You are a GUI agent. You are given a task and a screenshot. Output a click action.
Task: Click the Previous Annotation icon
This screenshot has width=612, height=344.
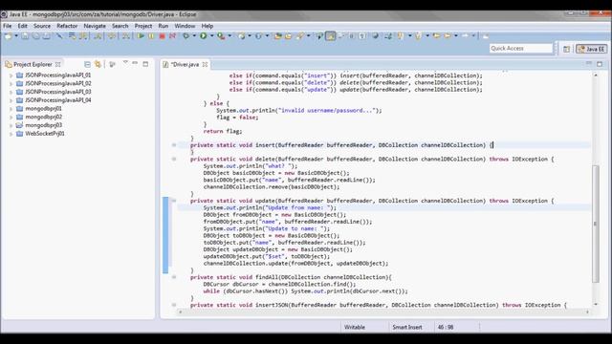[x=418, y=36]
